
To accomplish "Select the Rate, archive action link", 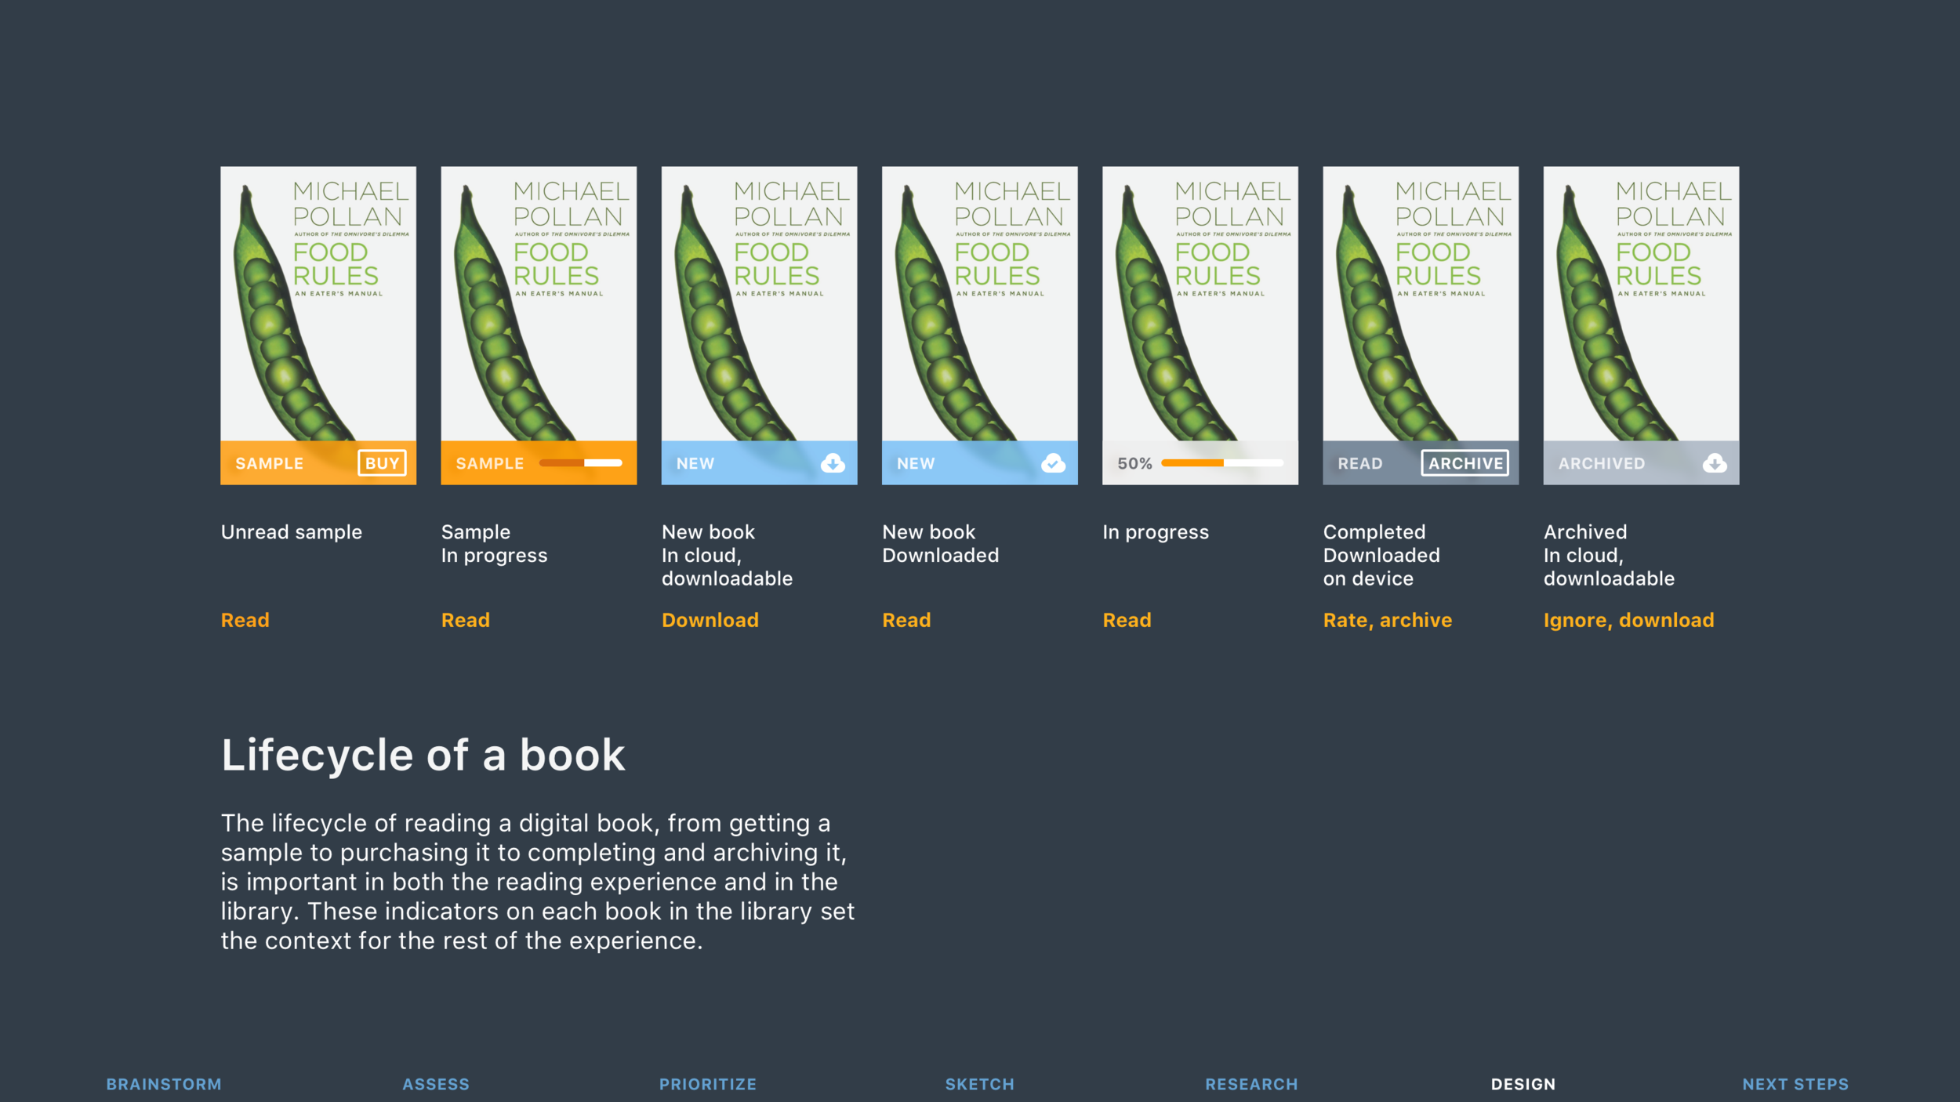I will tap(1387, 620).
